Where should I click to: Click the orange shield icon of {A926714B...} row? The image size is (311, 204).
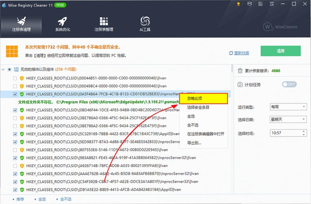[22, 166]
